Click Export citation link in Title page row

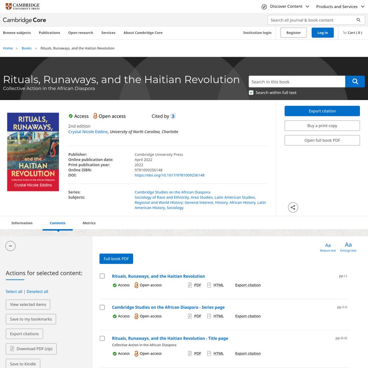pyautogui.click(x=248, y=353)
